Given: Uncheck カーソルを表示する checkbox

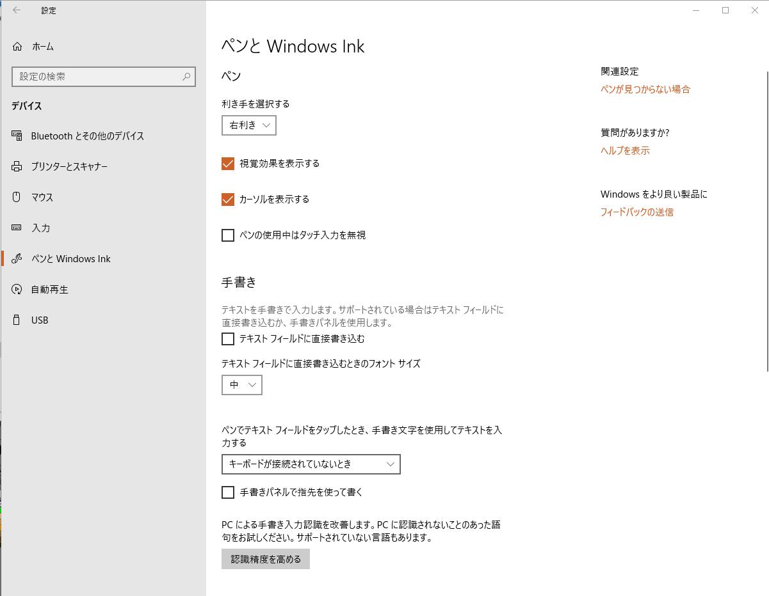Looking at the screenshot, I should click(x=228, y=200).
